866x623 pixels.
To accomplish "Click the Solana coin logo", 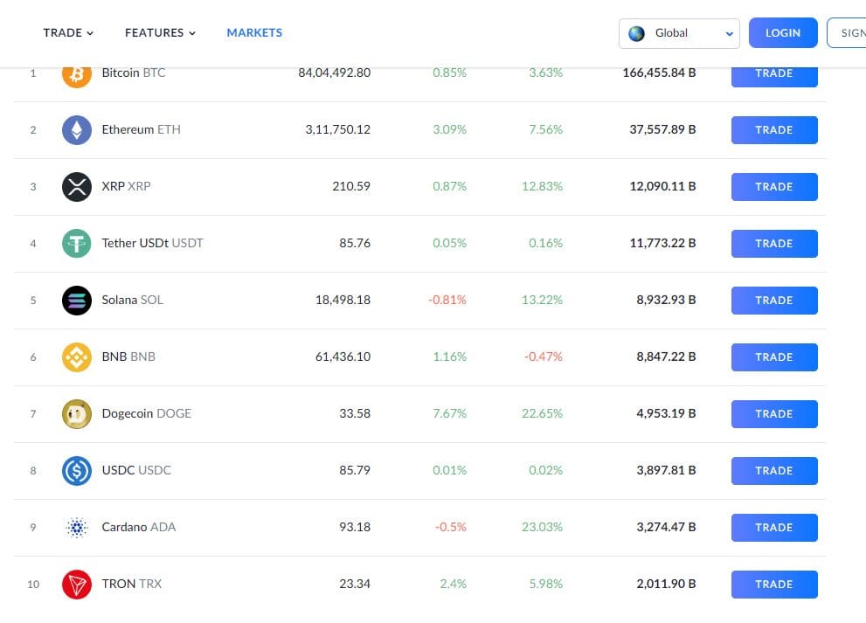I will click(x=77, y=301).
